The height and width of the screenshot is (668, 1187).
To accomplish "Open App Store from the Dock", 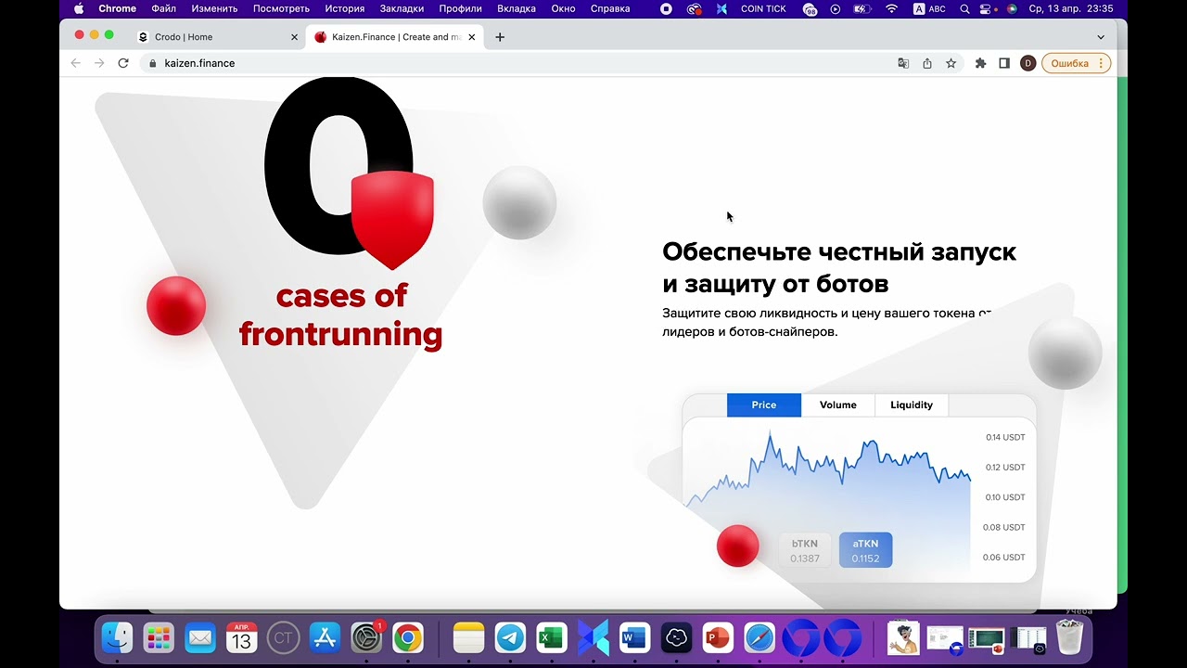I will pyautogui.click(x=325, y=637).
